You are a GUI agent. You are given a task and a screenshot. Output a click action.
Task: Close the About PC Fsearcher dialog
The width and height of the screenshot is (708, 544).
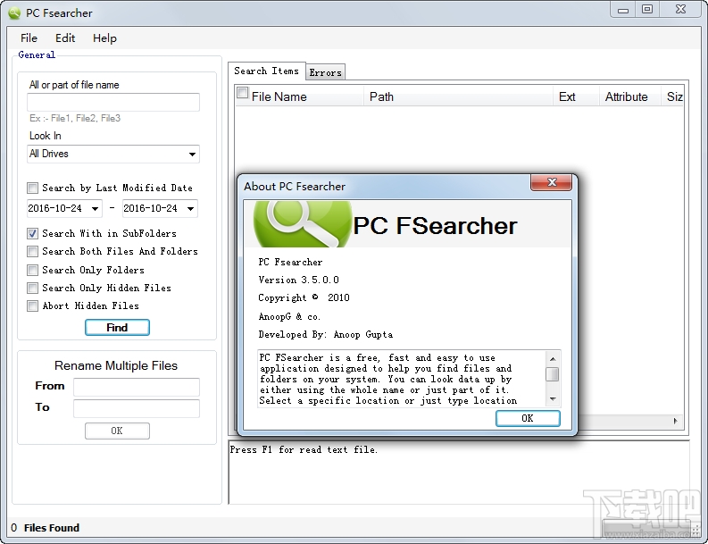tap(552, 182)
